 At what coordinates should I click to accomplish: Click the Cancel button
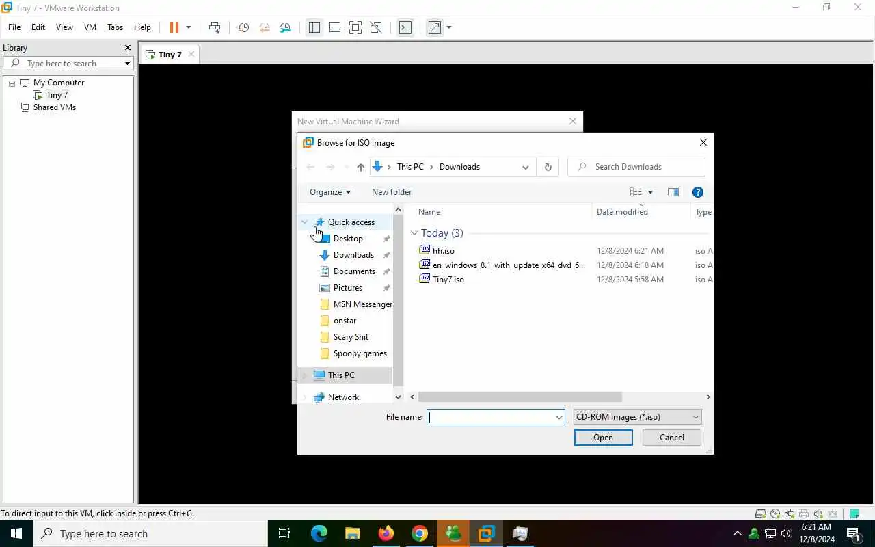tap(672, 438)
